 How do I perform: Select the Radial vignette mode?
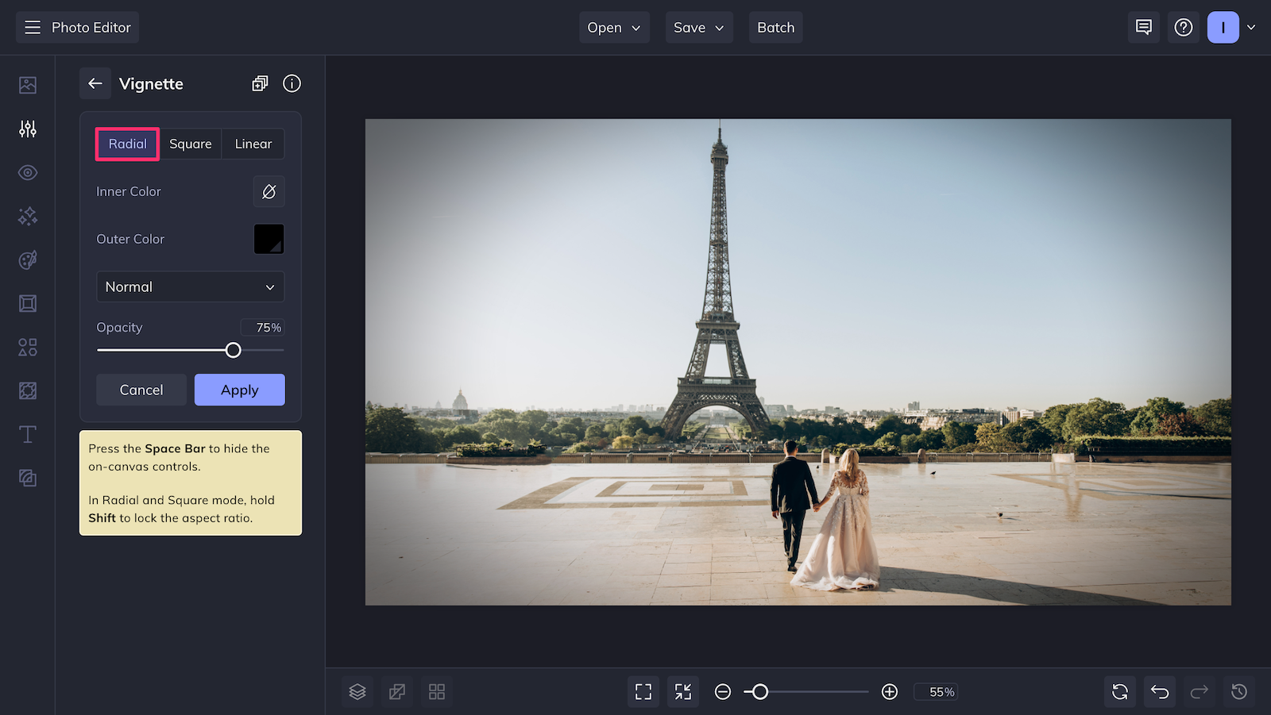pyautogui.click(x=127, y=144)
